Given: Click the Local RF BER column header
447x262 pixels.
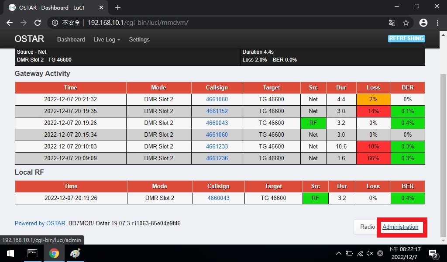Looking at the screenshot, I should (x=407, y=186).
